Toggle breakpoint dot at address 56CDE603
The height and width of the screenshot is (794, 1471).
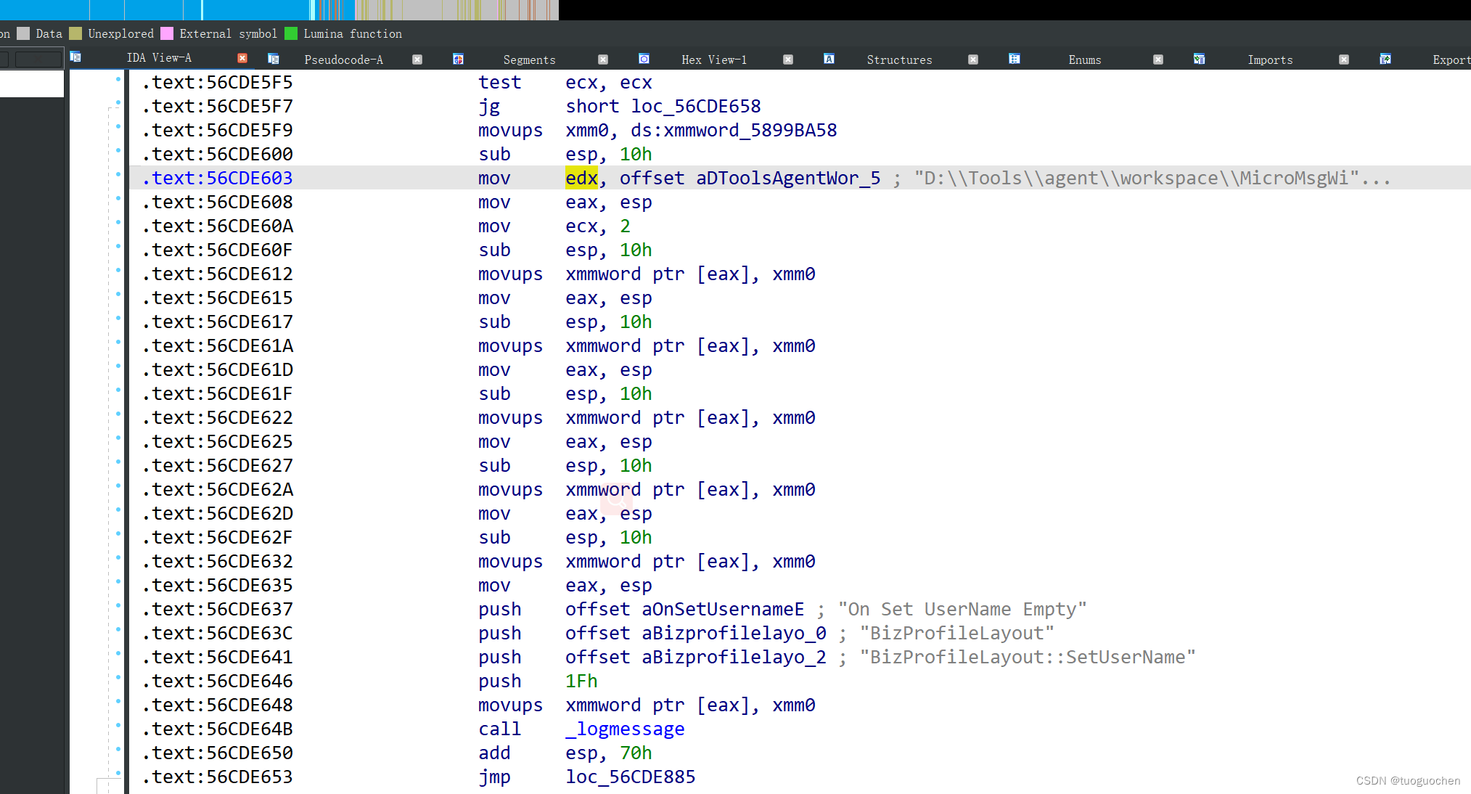click(x=118, y=174)
